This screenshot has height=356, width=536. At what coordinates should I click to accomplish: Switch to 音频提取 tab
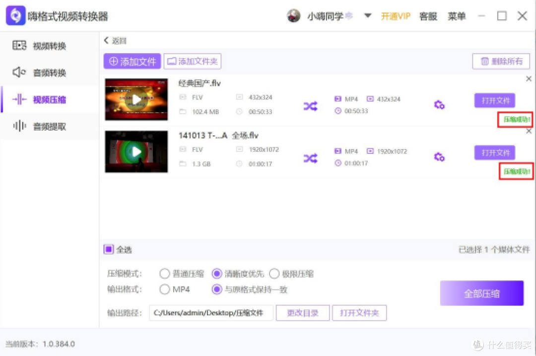point(49,127)
